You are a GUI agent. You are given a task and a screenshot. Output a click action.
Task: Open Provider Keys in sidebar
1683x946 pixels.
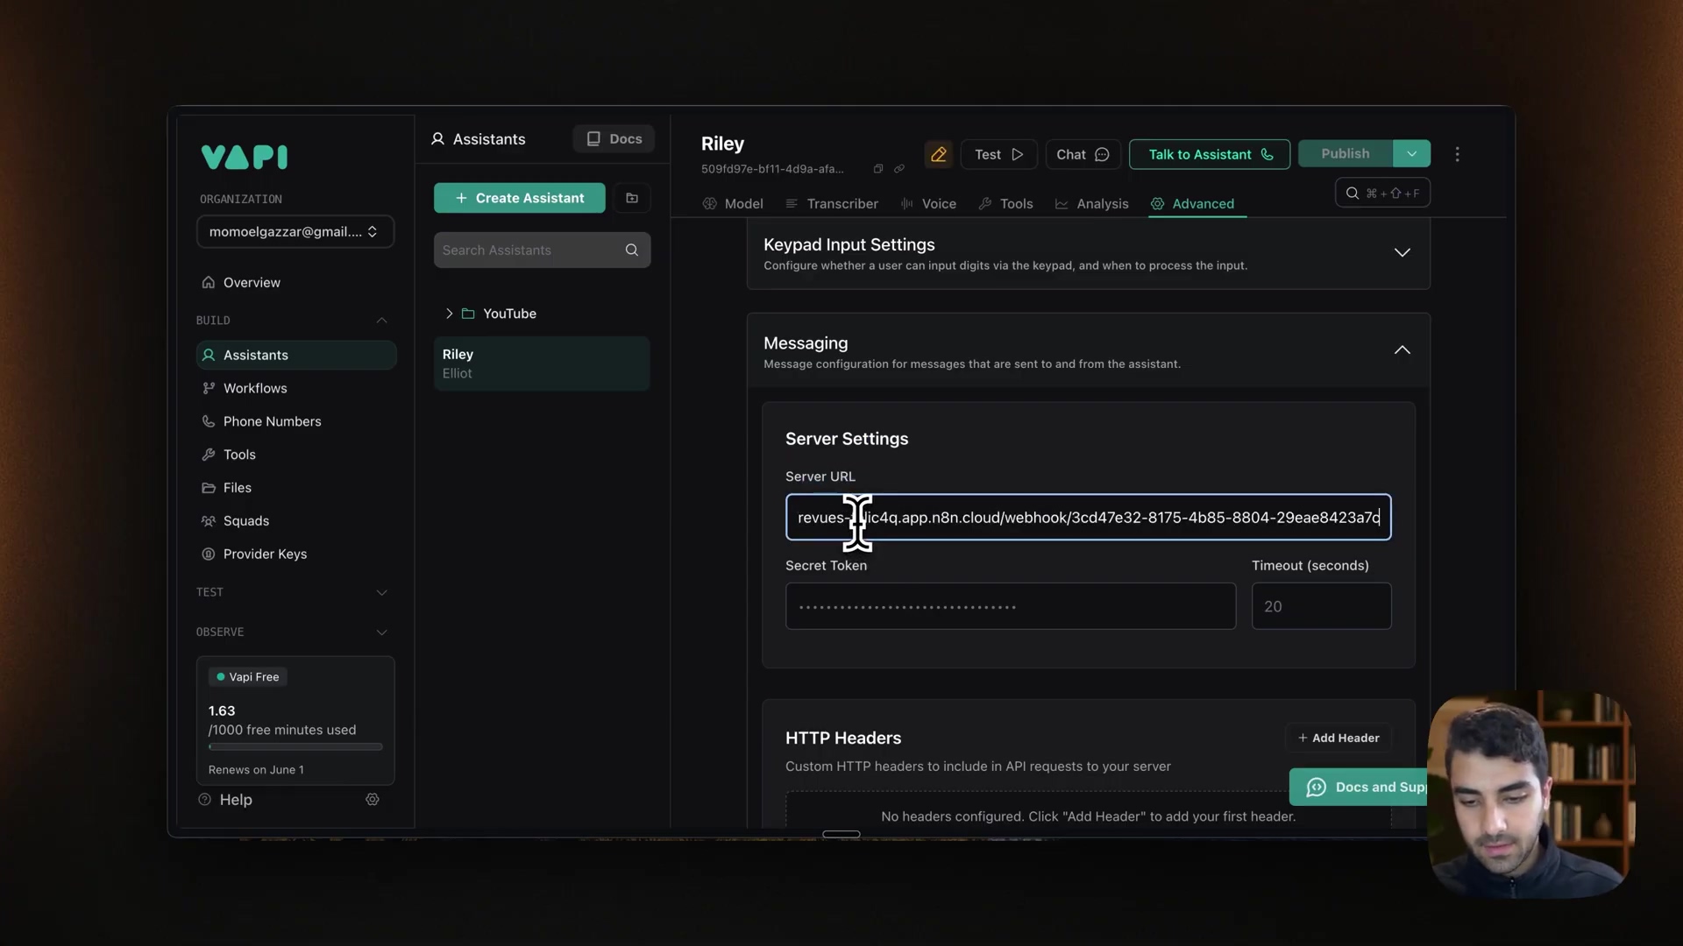(x=265, y=554)
